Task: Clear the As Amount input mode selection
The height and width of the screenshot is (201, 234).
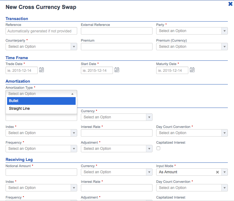Action: point(217,172)
